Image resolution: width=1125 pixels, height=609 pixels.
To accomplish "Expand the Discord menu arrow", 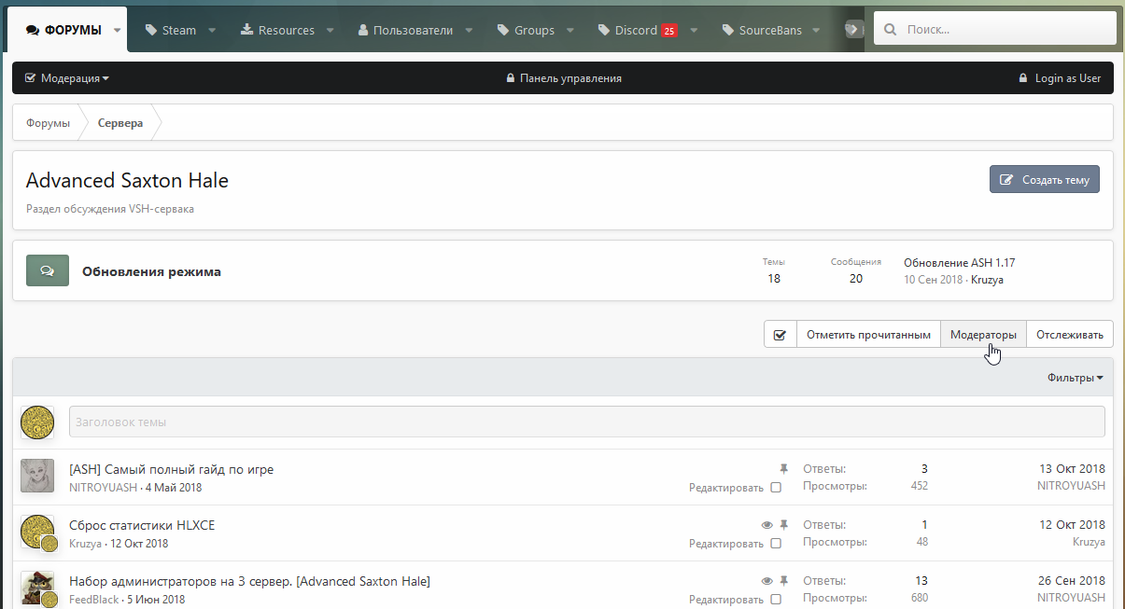I will (x=694, y=30).
